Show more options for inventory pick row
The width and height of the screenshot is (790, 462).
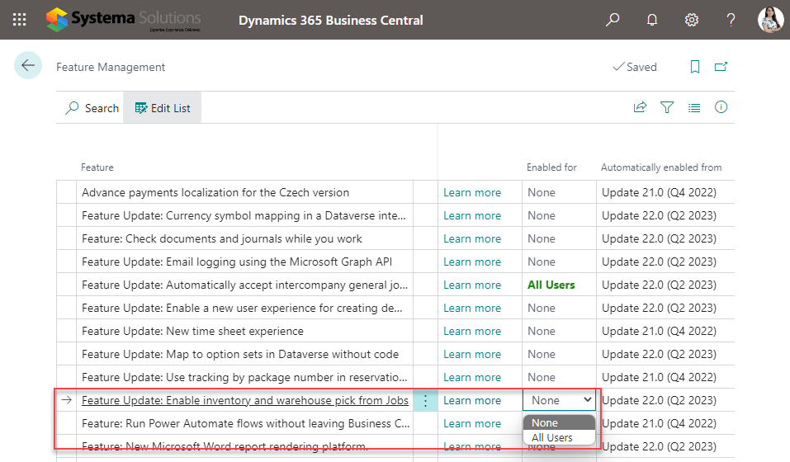tap(425, 401)
